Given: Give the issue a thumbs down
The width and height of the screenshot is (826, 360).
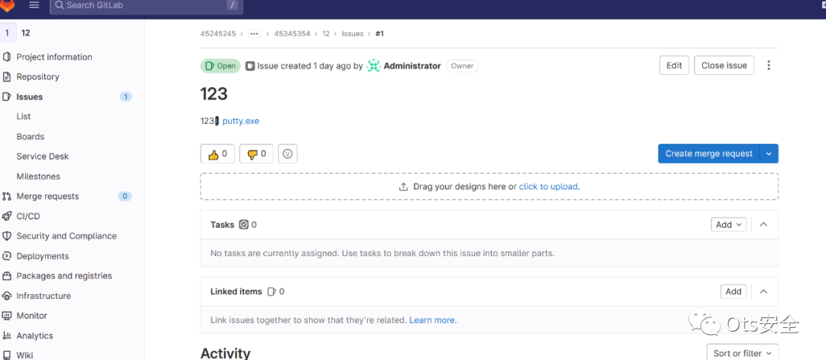Looking at the screenshot, I should [x=256, y=154].
